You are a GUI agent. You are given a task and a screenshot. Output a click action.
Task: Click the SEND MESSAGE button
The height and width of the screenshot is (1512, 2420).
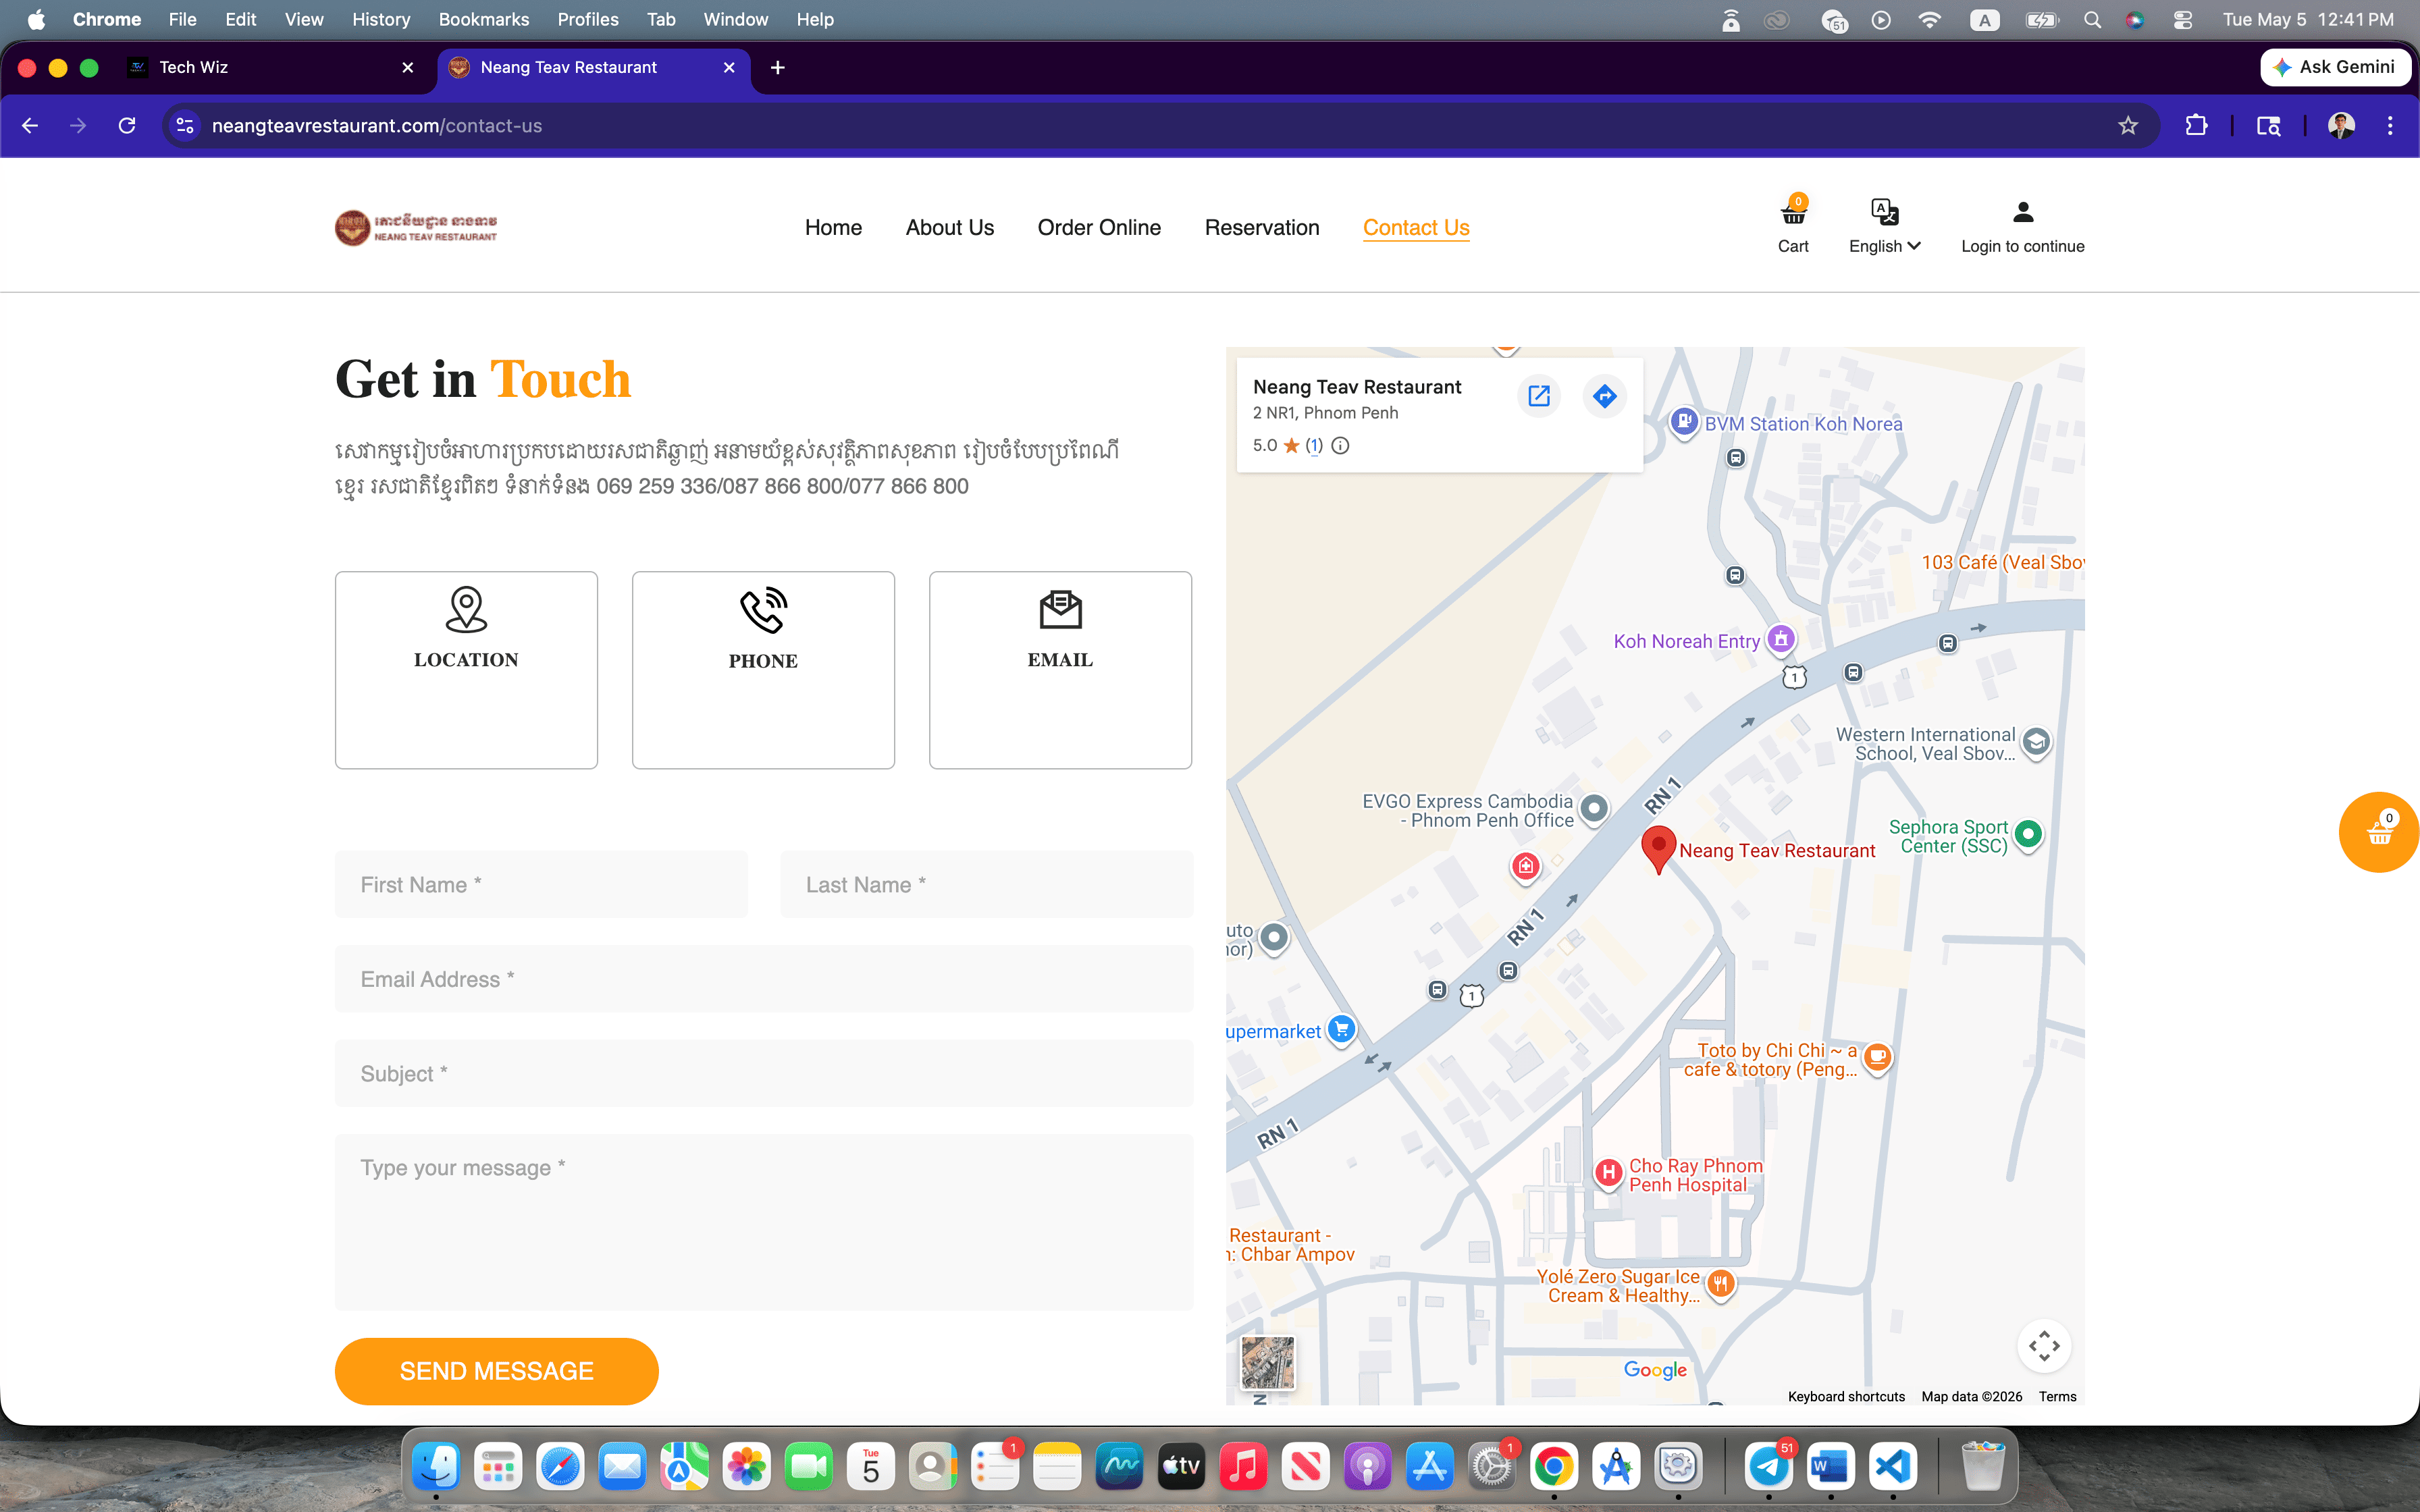tap(496, 1371)
